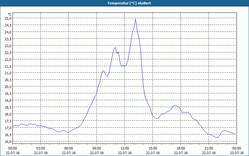Select the '22.07.18' date under 09:00
249x156 pixels.
[x=97, y=153]
